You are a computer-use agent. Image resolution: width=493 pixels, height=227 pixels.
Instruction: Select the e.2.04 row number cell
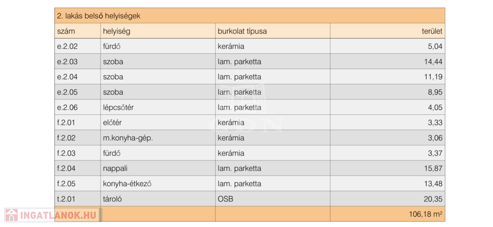click(x=67, y=77)
